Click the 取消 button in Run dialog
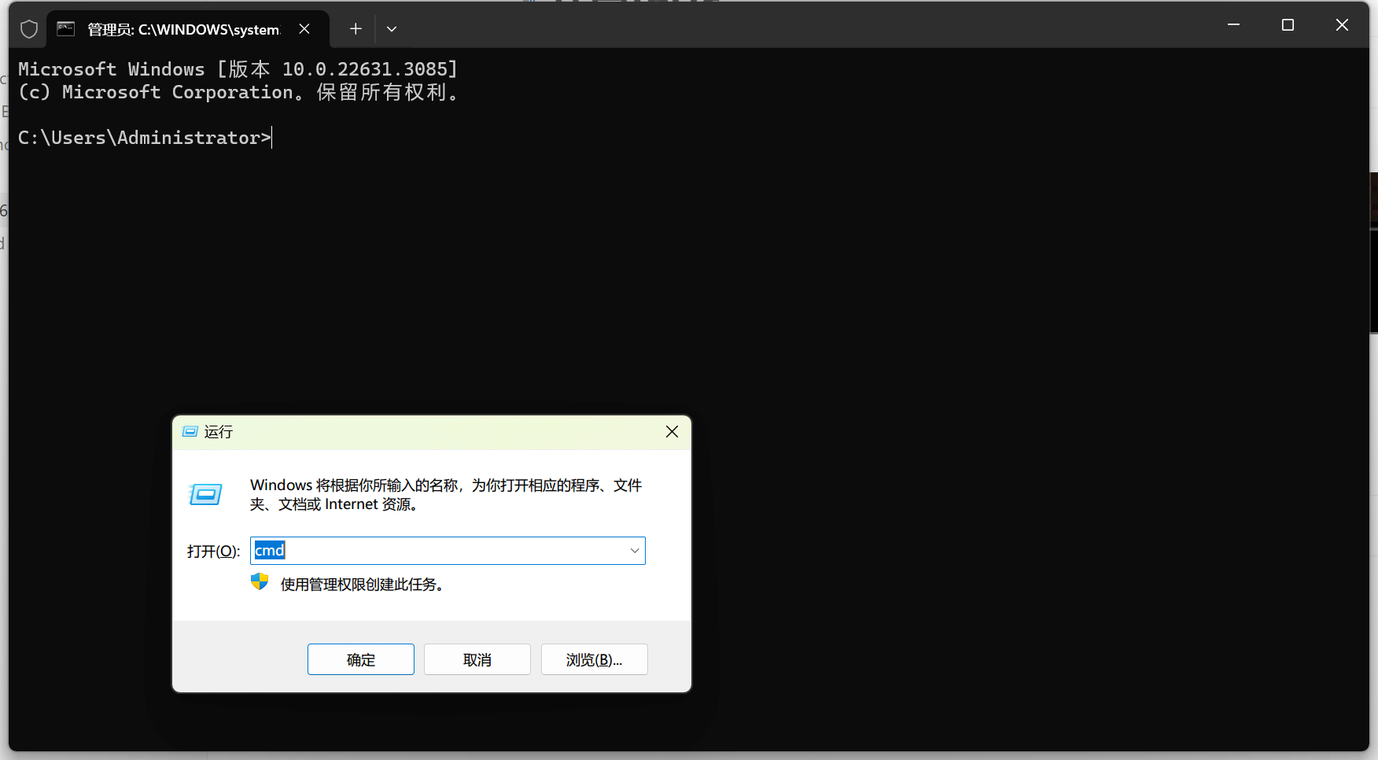 [x=477, y=659]
